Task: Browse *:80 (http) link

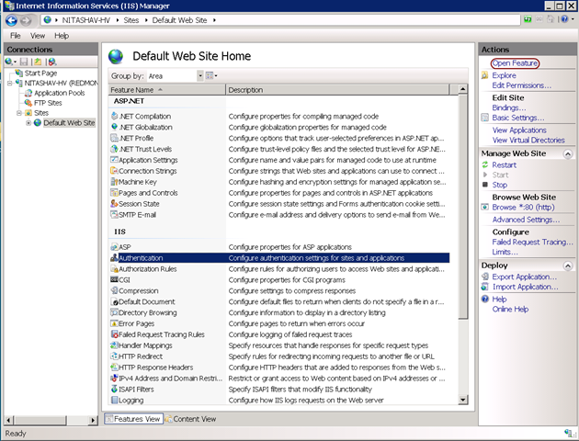Action: tap(523, 207)
